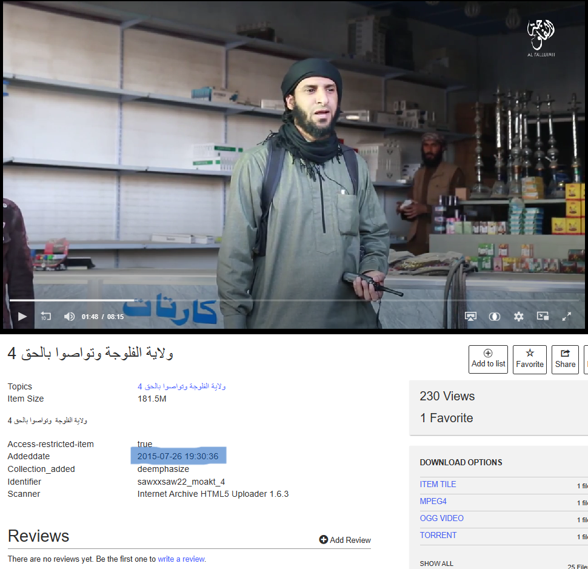Click the TORRENT download link
Viewport: 588px width, 569px height.
click(x=438, y=535)
